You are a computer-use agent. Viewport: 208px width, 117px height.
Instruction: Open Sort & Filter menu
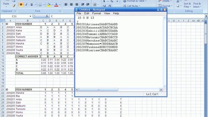pos(187,5)
